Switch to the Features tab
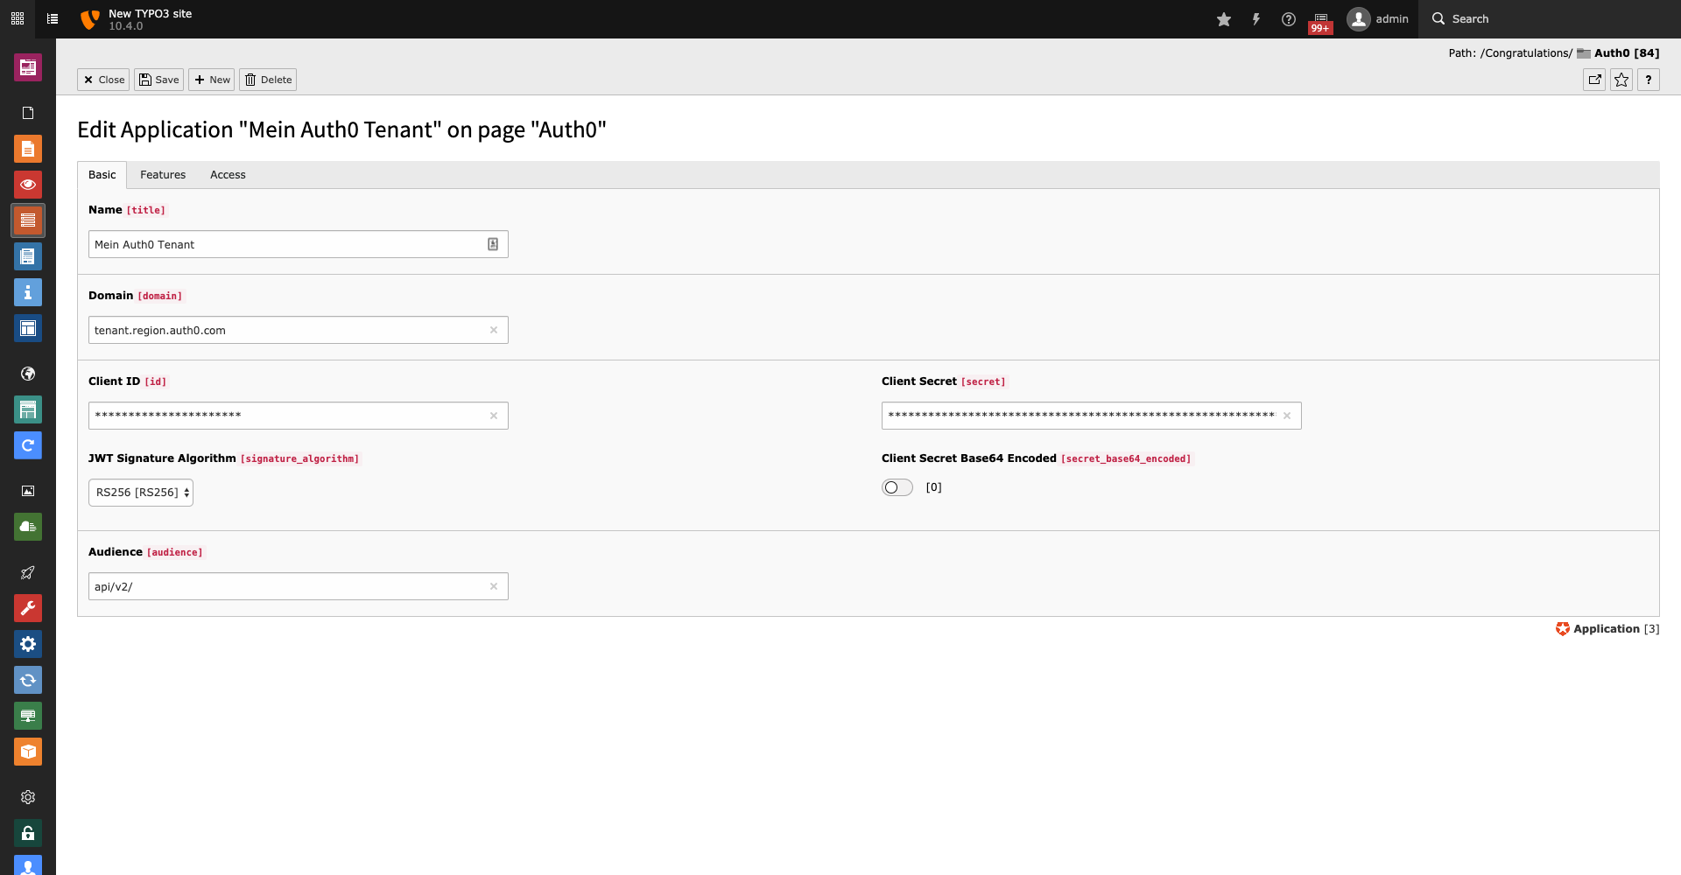The image size is (1681, 875). coord(163,175)
